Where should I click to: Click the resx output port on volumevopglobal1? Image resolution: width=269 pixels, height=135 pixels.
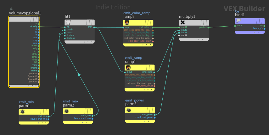point(39,38)
